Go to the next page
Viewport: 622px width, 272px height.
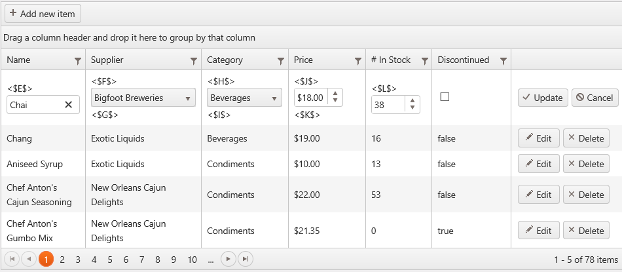(228, 260)
